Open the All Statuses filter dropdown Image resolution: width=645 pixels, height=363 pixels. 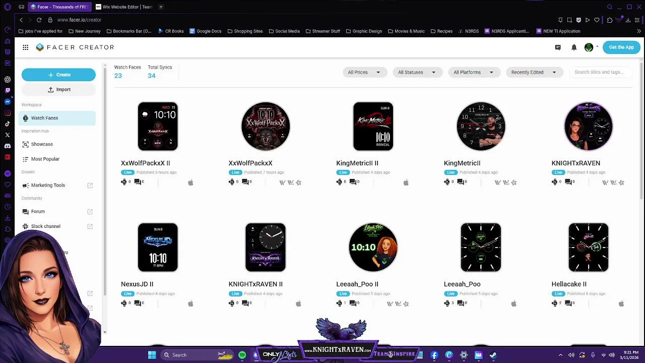[x=417, y=72]
